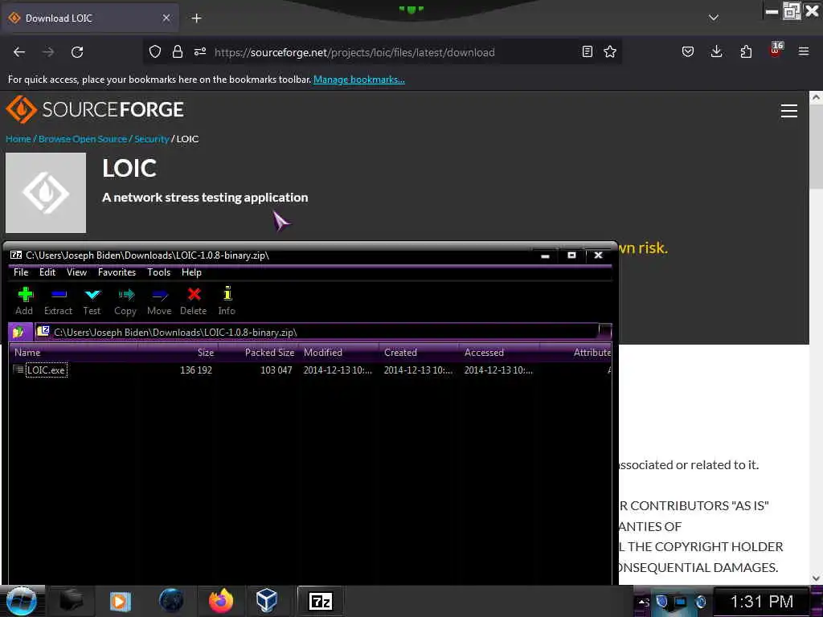Sort by the Accessed column header
Screen dimensions: 823x617
499,353
